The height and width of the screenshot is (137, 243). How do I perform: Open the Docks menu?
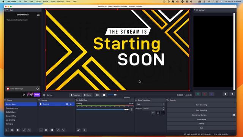tap(38, 2)
